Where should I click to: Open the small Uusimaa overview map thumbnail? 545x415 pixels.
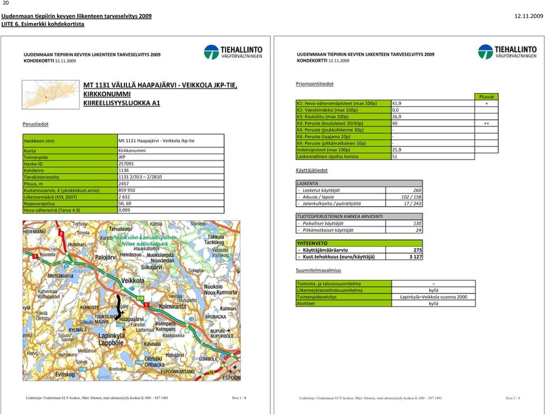[x=51, y=95]
